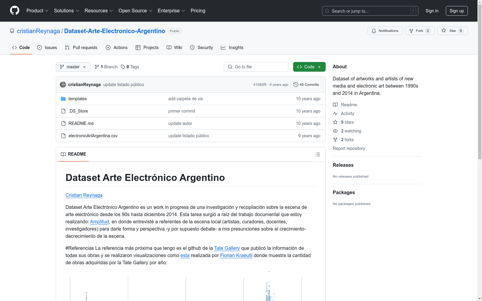Click the Go to file search field
This screenshot has height=301, width=482.
coord(256,67)
